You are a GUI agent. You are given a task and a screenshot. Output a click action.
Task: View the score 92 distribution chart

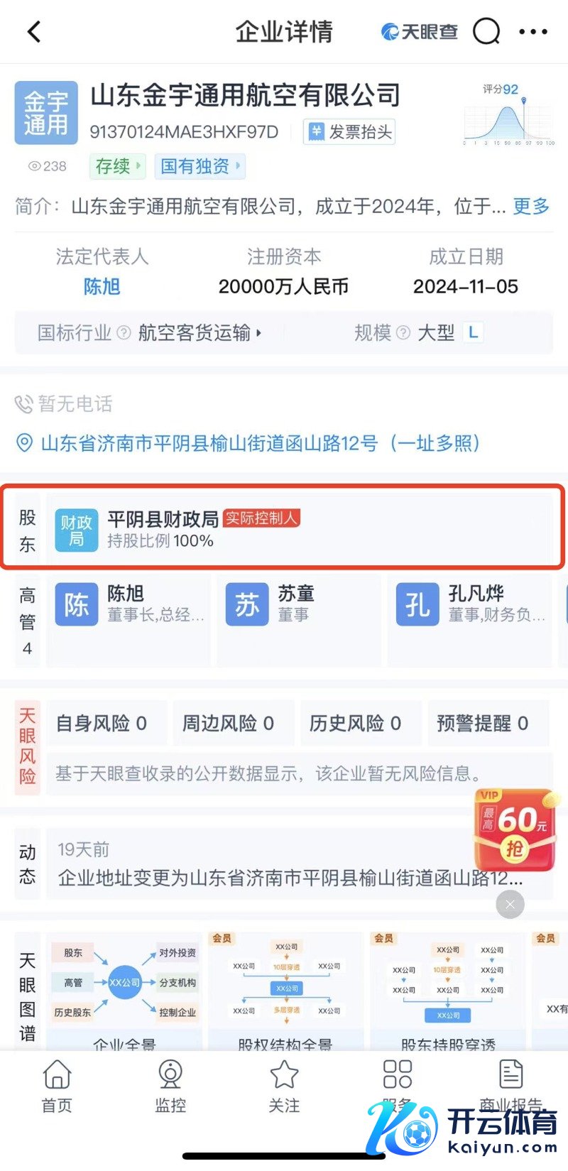pyautogui.click(x=508, y=117)
